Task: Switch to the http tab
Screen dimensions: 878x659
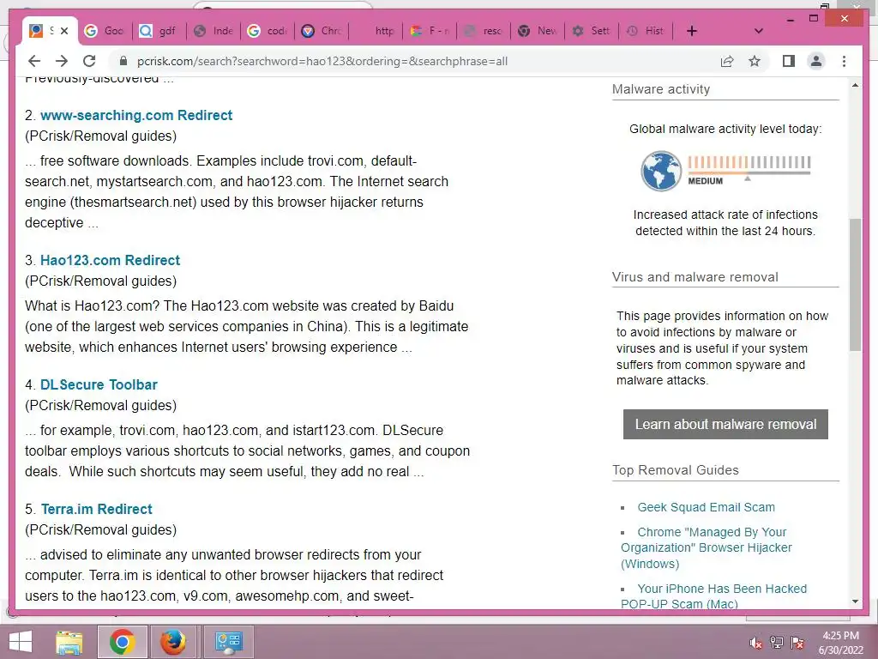Action: [376, 31]
